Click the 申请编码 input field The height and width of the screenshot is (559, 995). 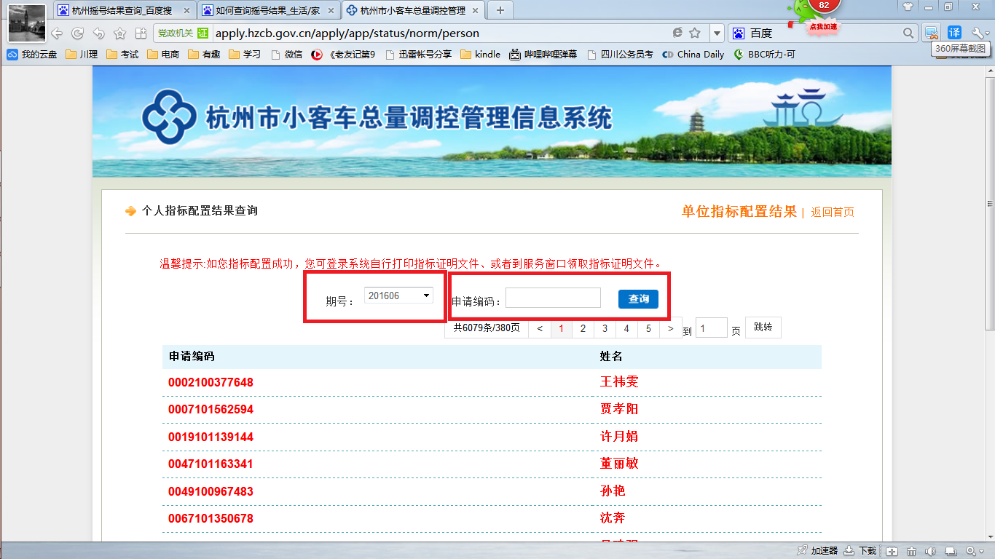(x=553, y=298)
